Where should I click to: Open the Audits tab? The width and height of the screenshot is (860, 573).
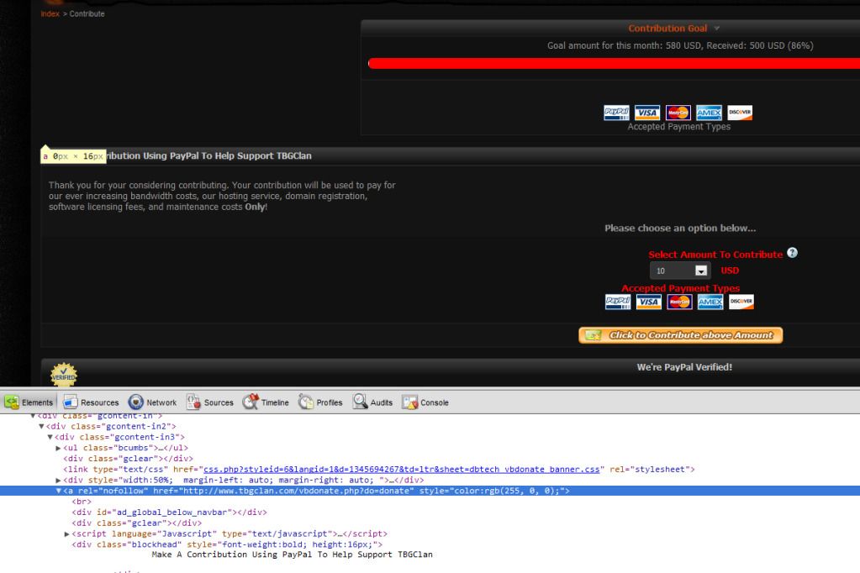373,402
